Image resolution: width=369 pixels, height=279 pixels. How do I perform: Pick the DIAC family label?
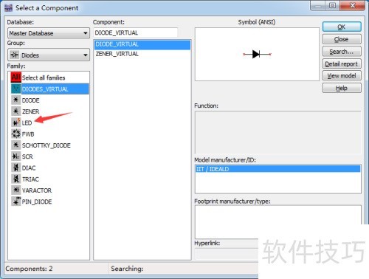coord(29,168)
